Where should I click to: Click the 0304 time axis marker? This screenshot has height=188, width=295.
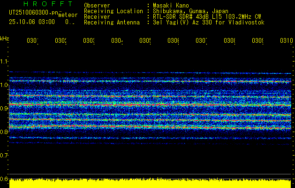click(117, 41)
